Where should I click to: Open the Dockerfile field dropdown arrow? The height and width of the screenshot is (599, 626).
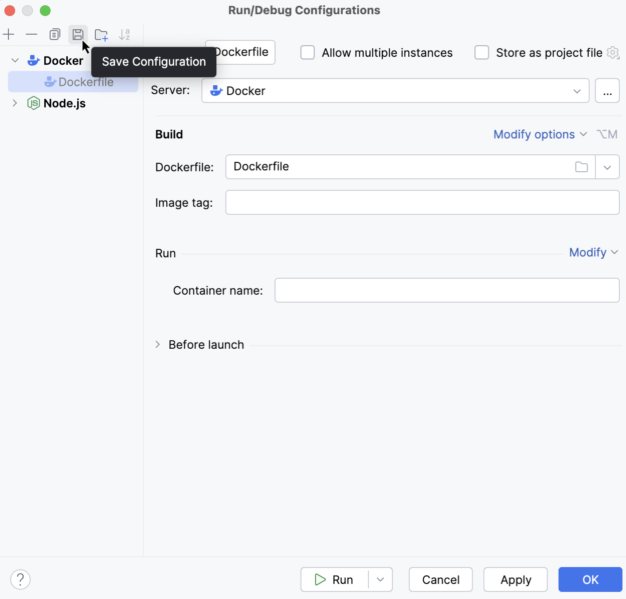pyautogui.click(x=607, y=167)
